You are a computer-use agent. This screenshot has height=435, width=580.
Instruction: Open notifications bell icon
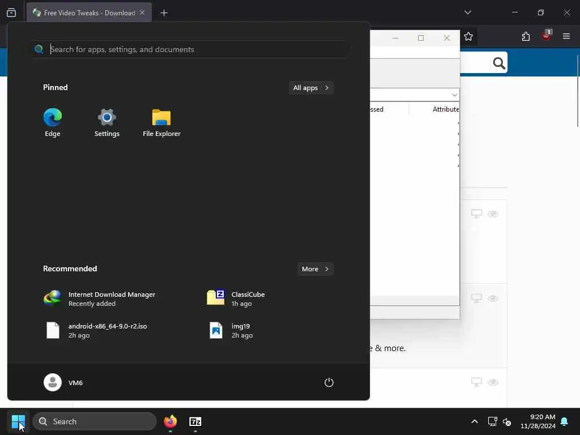565,421
